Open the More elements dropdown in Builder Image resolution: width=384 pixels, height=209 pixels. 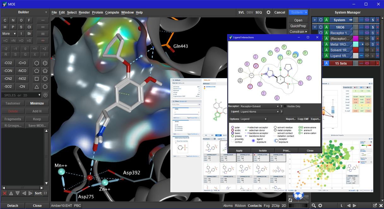pyautogui.click(x=9, y=34)
